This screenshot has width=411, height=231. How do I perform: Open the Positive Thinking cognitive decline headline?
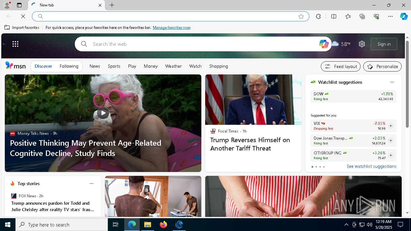pyautogui.click(x=86, y=148)
